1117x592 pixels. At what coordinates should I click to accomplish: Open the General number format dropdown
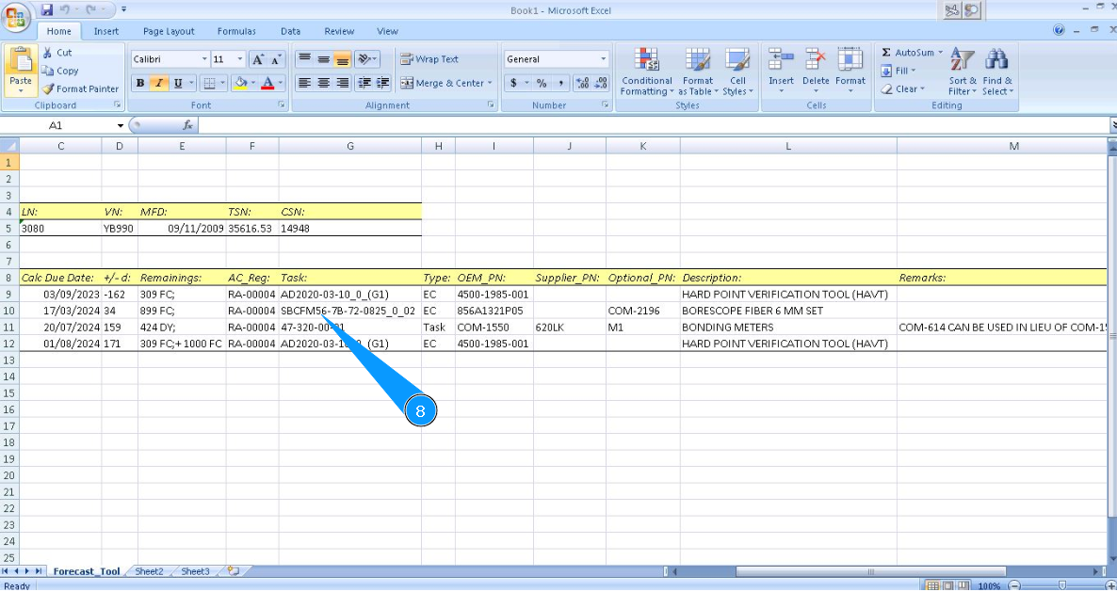[x=603, y=59]
